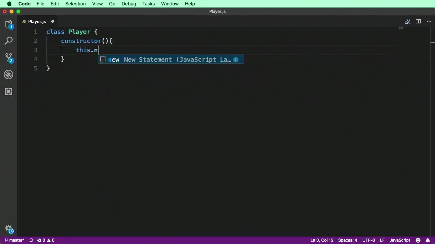Viewport: 435px width, 244px height.
Task: Change the JavaScript language mode
Action: pyautogui.click(x=400, y=240)
